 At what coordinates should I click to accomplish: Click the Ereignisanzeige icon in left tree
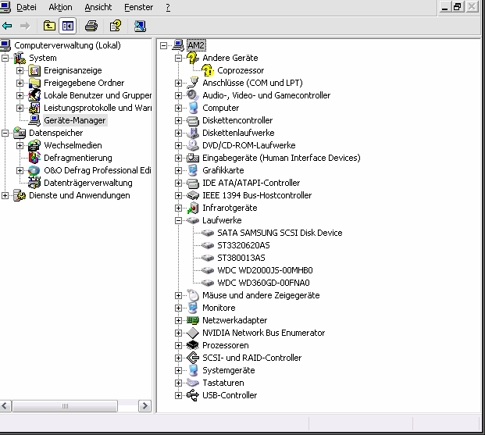[34, 70]
